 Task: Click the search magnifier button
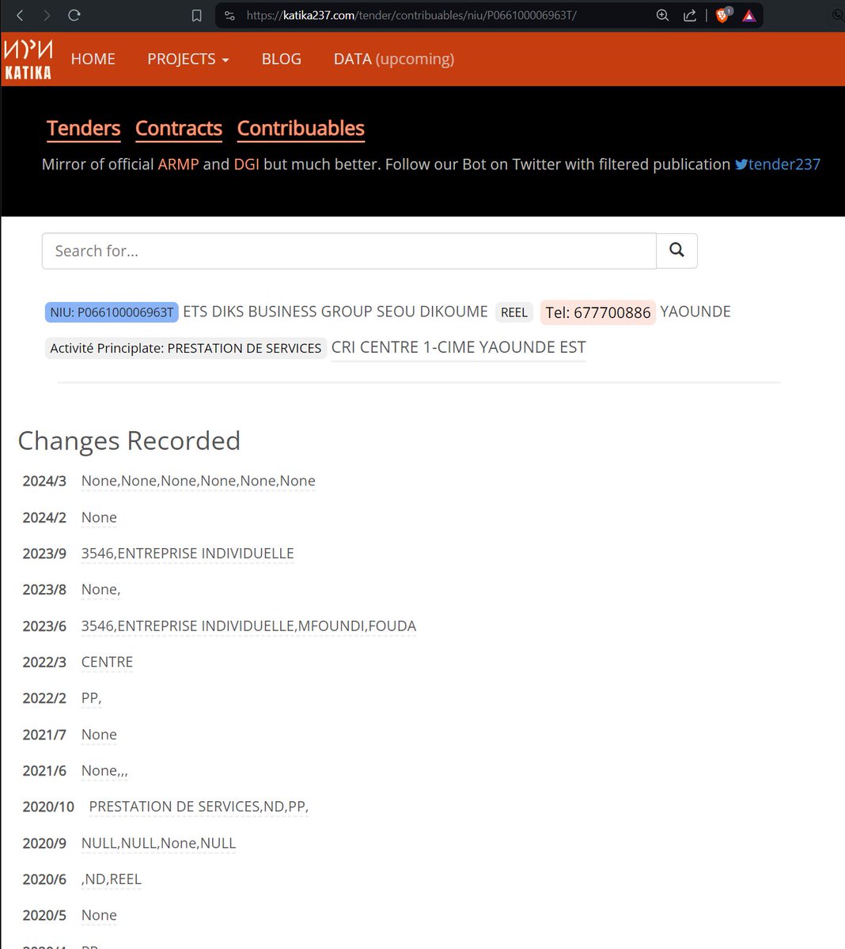676,251
